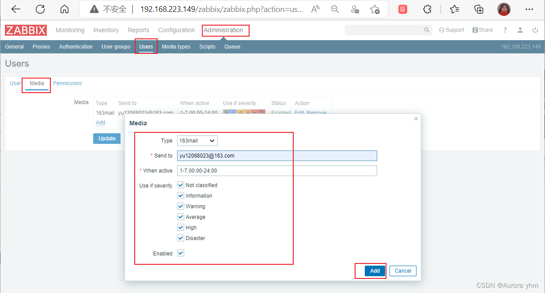Viewport: 545px width, 293px height.
Task: Toggle the Enabled checkbox
Action: tap(181, 253)
